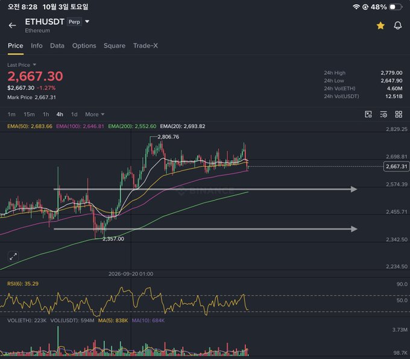The height and width of the screenshot is (359, 410).
Task: Click the 2,829.25 price axis label
Action: (397, 129)
